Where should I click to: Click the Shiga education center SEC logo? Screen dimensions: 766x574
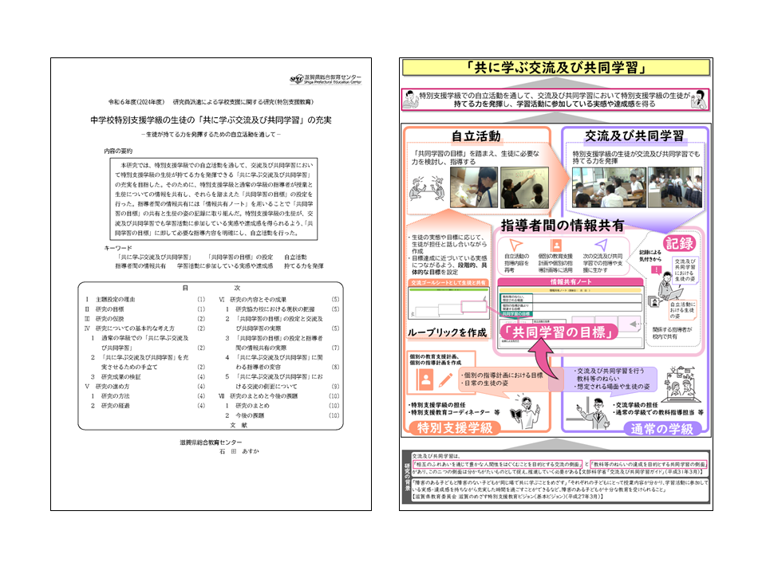[x=295, y=79]
